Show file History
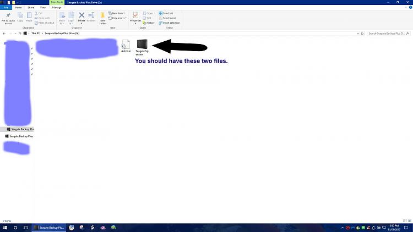This screenshot has width=413, height=232. (149, 23)
